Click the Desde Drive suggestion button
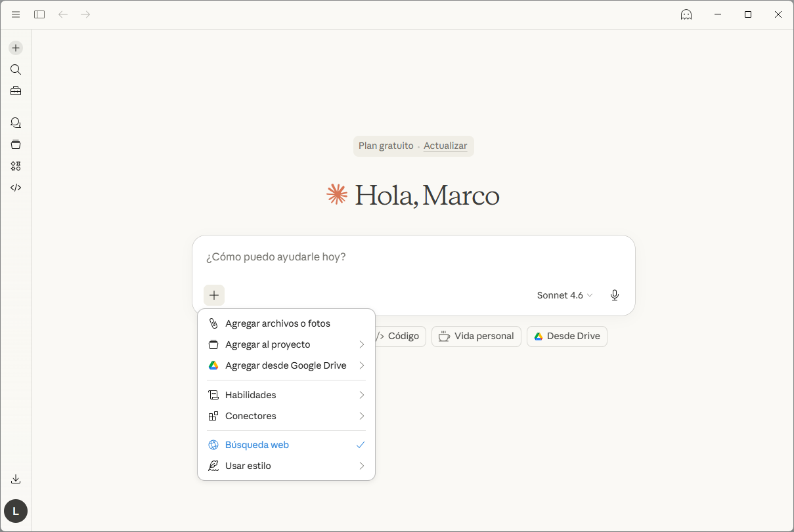This screenshot has height=532, width=794. tap(567, 336)
